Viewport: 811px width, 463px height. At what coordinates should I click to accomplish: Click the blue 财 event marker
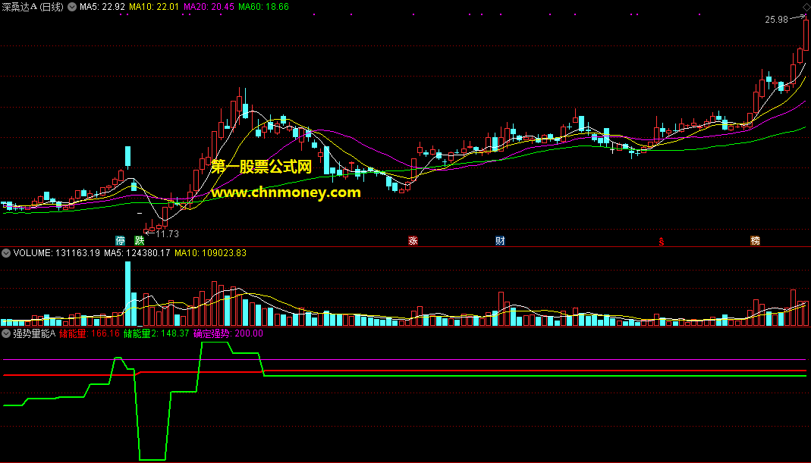point(500,241)
